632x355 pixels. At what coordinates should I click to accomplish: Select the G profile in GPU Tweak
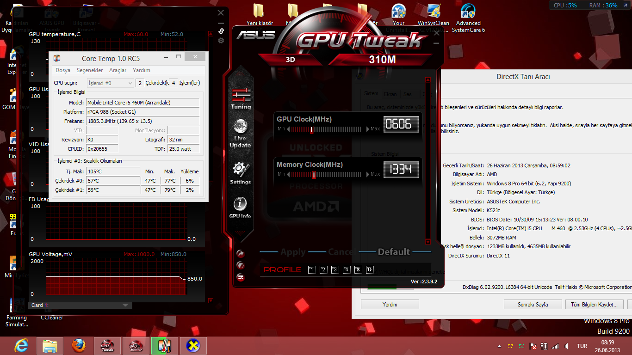point(370,269)
